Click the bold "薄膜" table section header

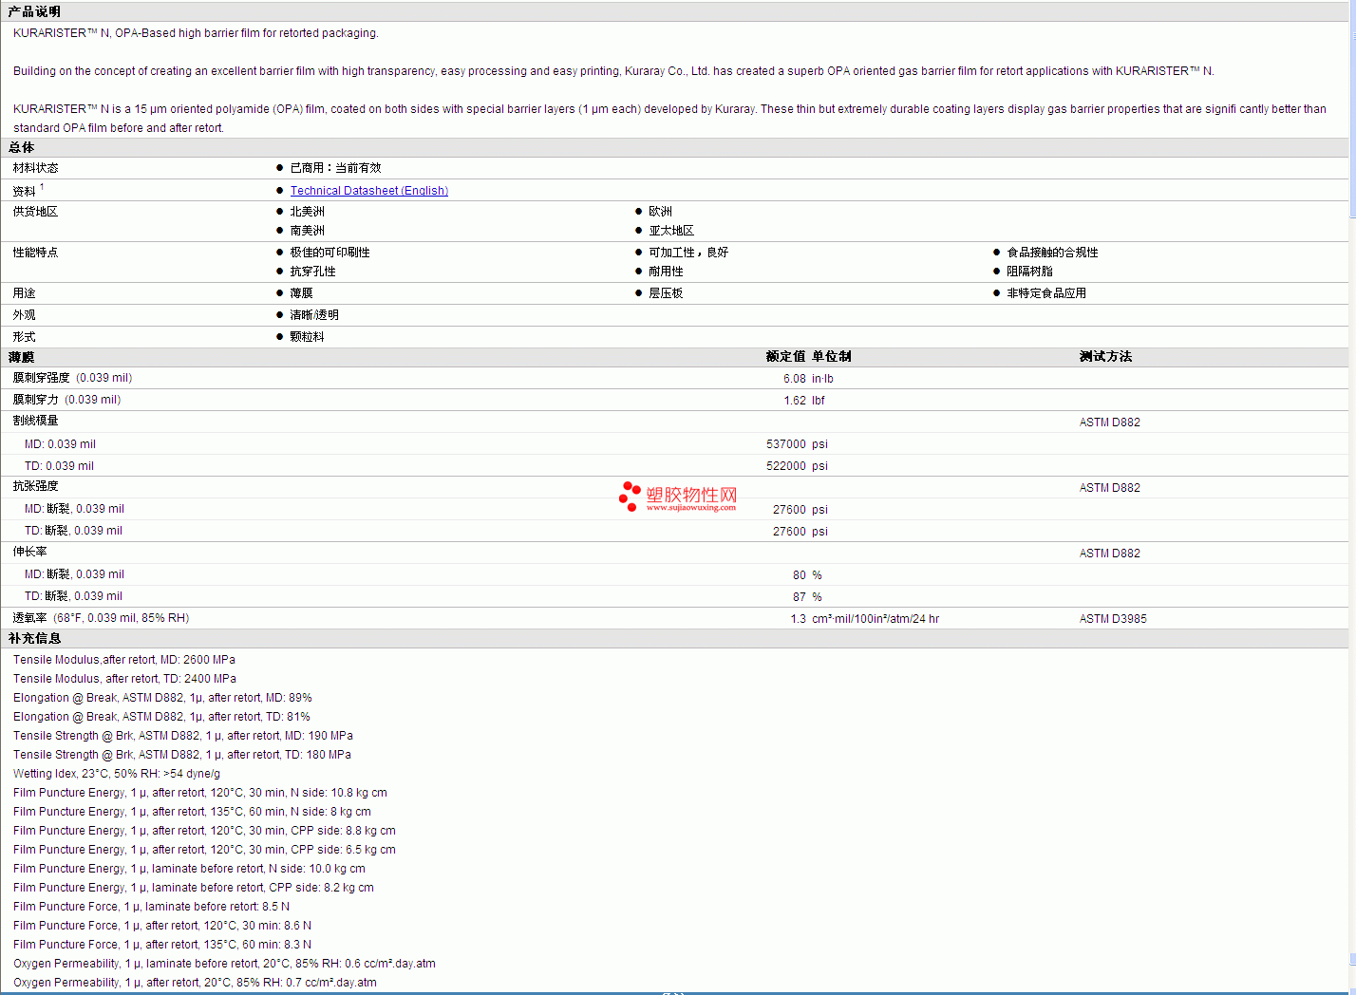[21, 357]
